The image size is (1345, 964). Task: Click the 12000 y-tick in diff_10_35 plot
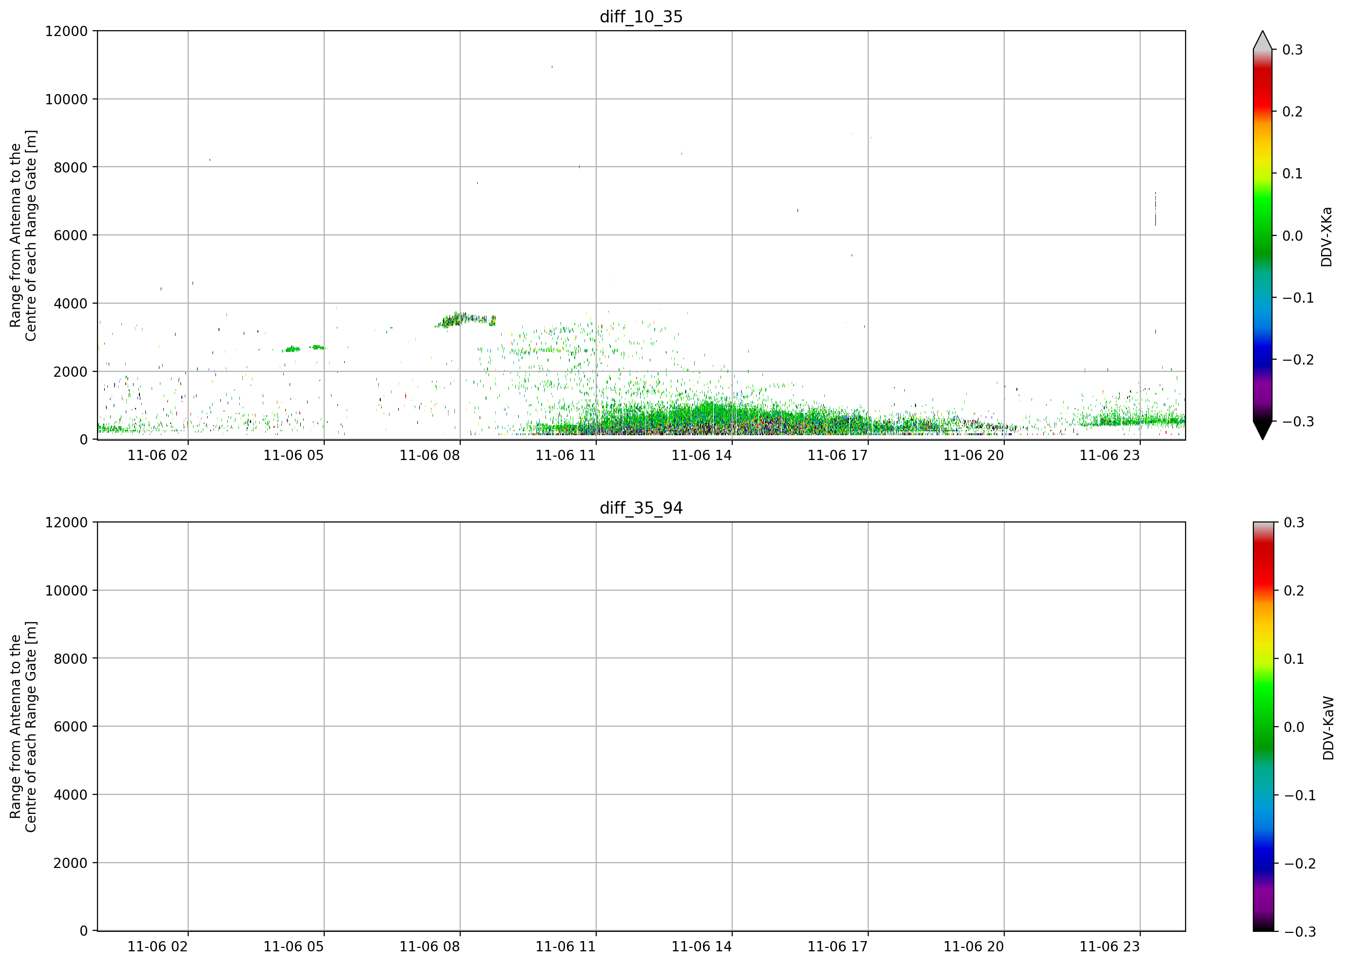click(x=66, y=31)
